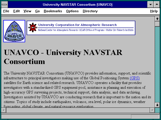Open the Directory menu

pyautogui.click(x=90, y=11)
